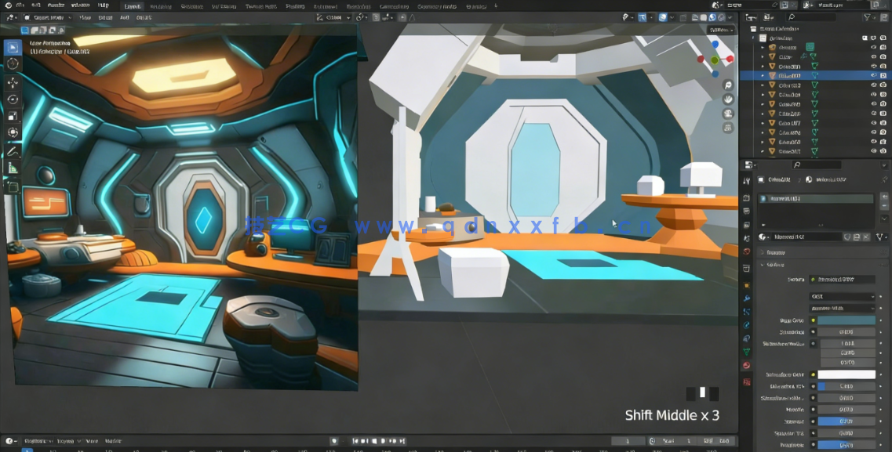Viewport: 892px width, 452px height.
Task: Toggle visibility of the Camera object in outliner
Action: [873, 48]
